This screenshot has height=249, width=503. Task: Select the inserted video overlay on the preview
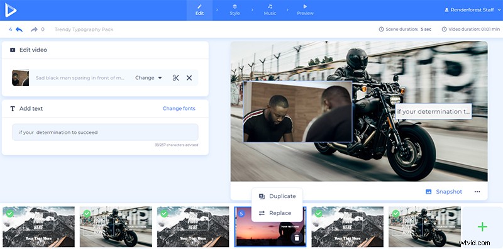pos(297,112)
